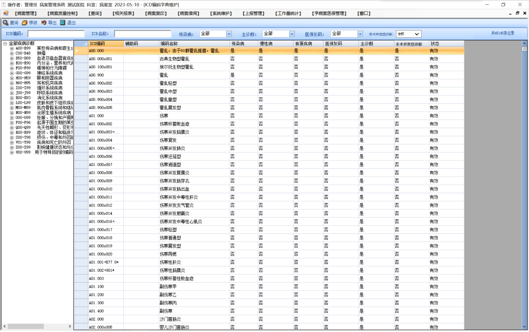Click the 编码名称 column header
Image resolution: width=529 pixels, height=332 pixels.
(194, 44)
